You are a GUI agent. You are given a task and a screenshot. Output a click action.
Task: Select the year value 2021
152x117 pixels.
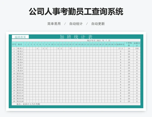pyautogui.click(x=99, y=40)
